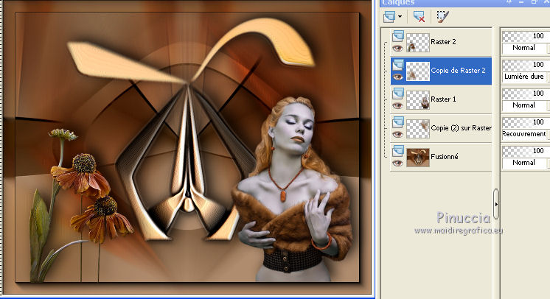Screen dimensions: 550x299
Task: Adjust opacity slider of Fusionné layer
Action: pos(525,151)
